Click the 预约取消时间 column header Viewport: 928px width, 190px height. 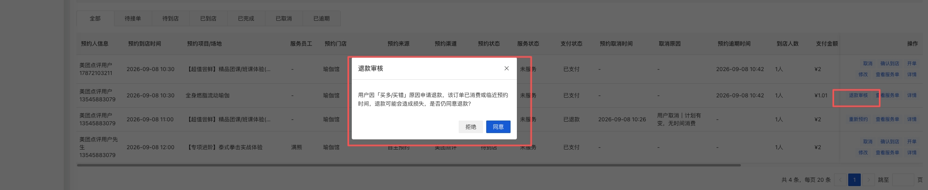click(616, 44)
